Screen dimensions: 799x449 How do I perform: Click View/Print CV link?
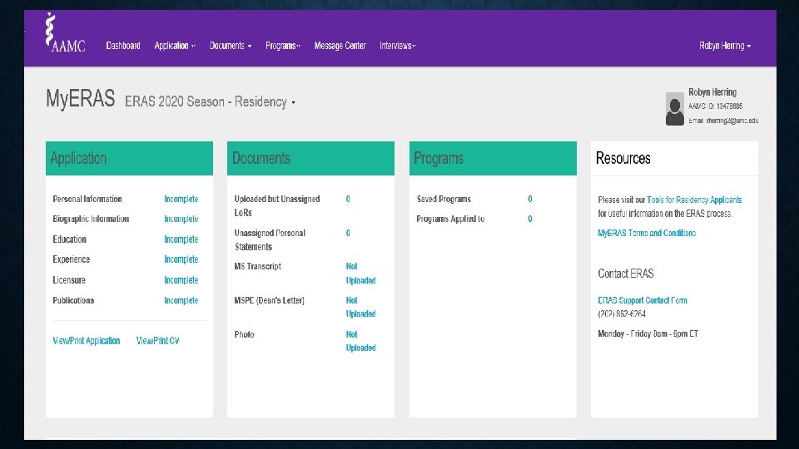[157, 341]
